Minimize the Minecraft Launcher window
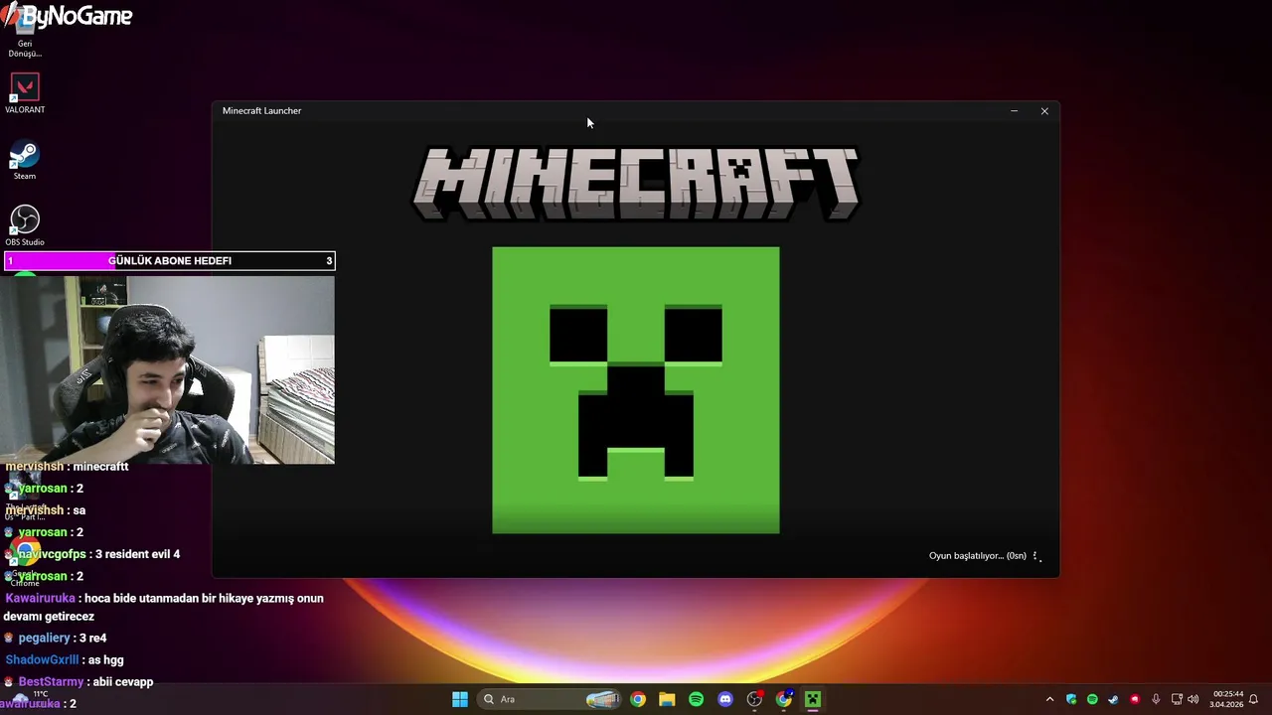 click(1014, 111)
